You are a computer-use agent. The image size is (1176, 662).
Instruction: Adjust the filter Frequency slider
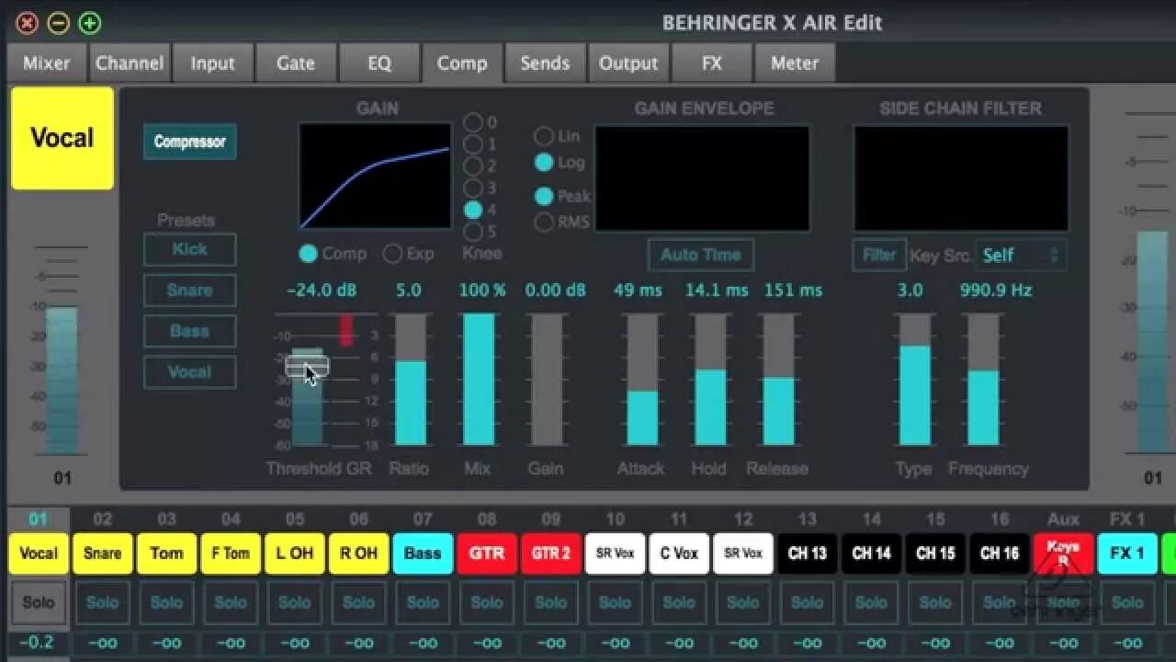click(x=983, y=380)
